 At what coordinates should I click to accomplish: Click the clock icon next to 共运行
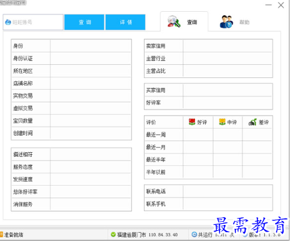(x=194, y=235)
